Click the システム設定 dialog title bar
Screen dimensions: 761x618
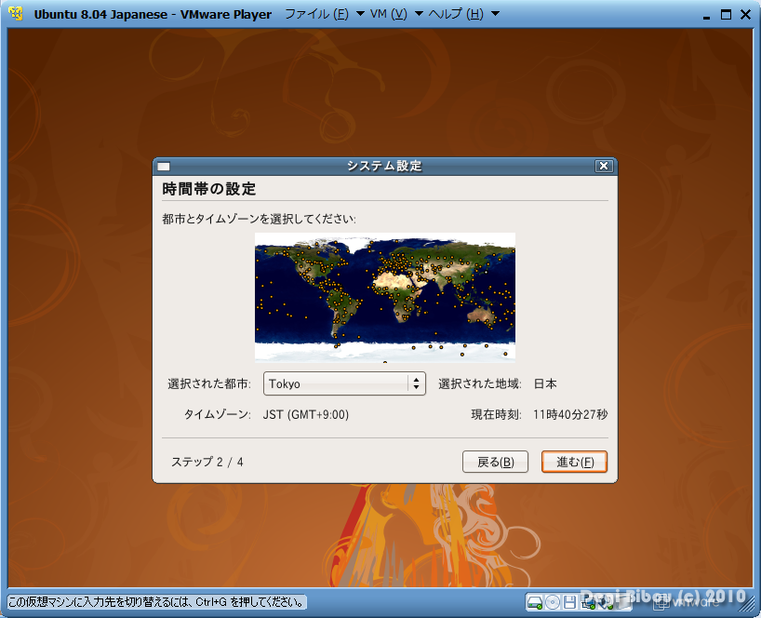(384, 166)
